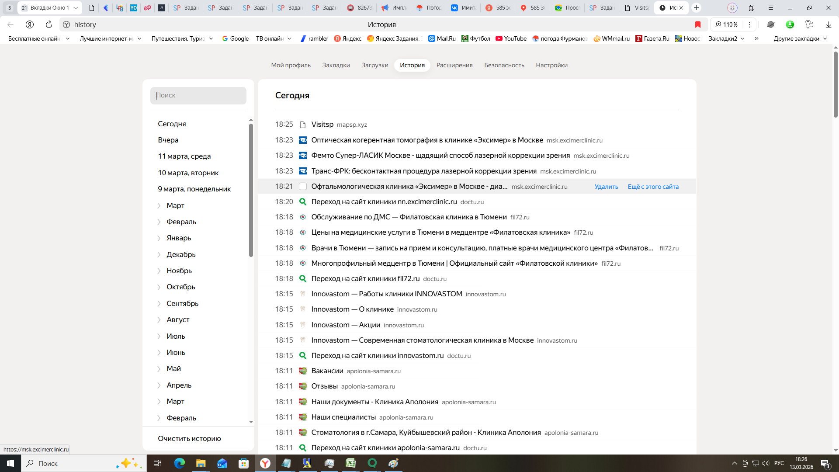Open Yandex Browser from the taskbar

265,463
